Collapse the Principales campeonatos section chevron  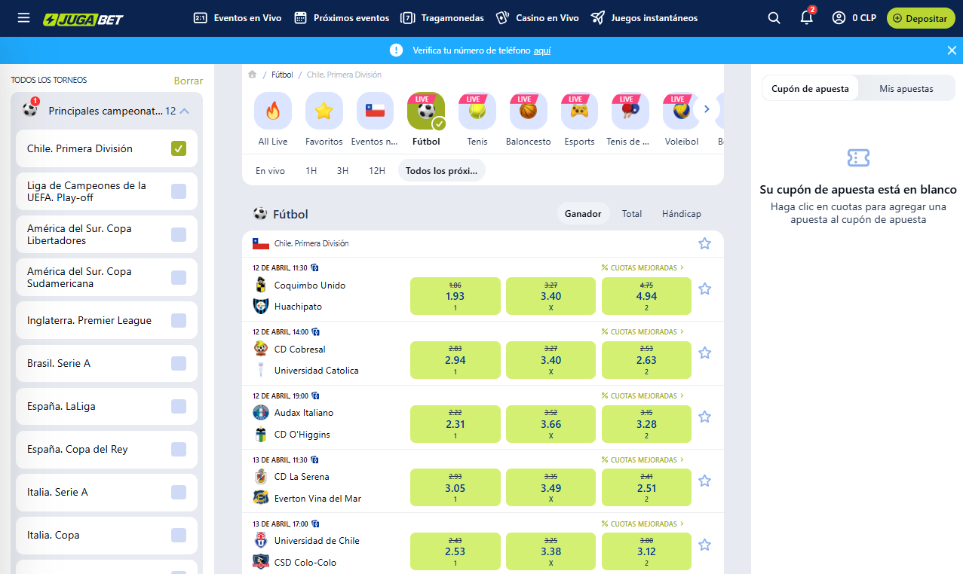(185, 111)
